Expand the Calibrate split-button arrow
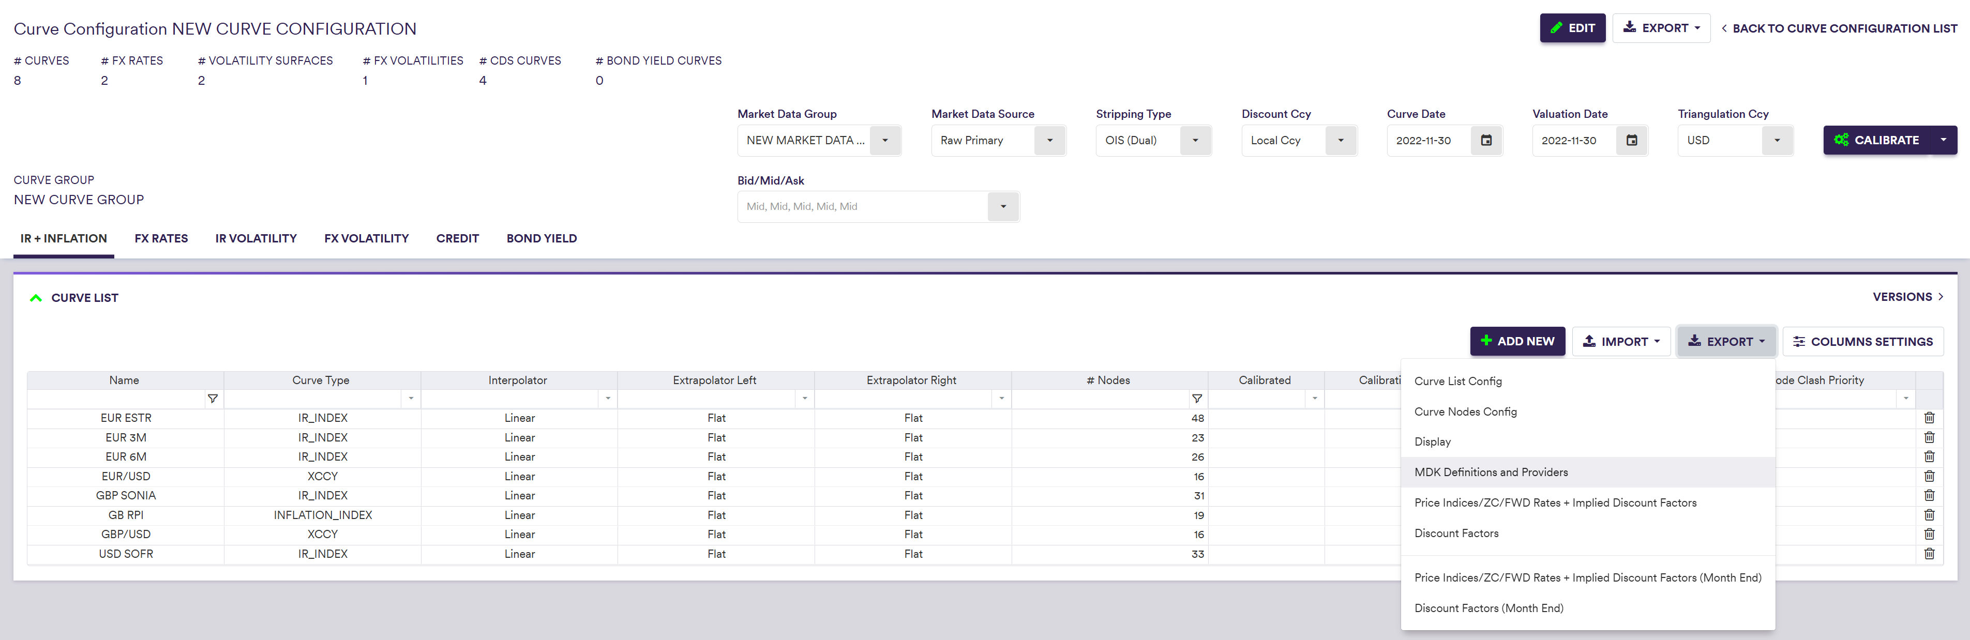1970x640 pixels. click(x=1943, y=140)
